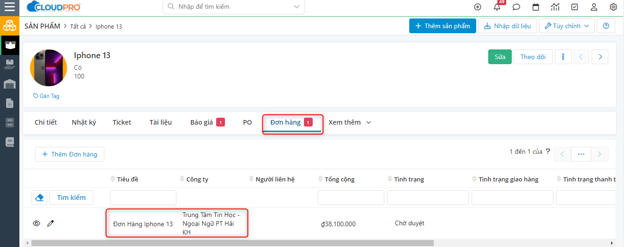
Task: Open the user profile icon
Action: 594,7
